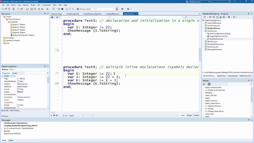This screenshot has width=254, height=143.
Task: Click the Palette vertical scrollbar thumb
Action: tap(252, 95)
